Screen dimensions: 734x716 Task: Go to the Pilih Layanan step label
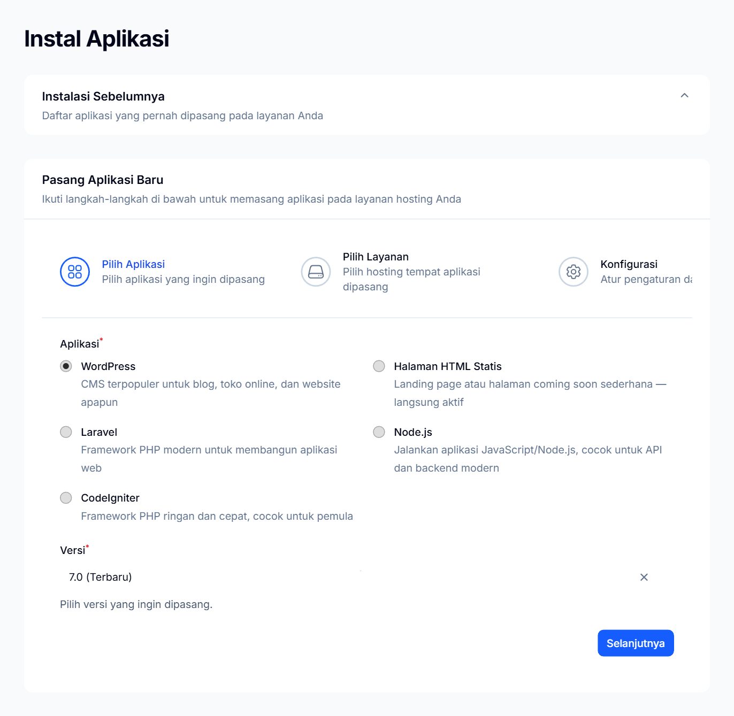tap(376, 257)
